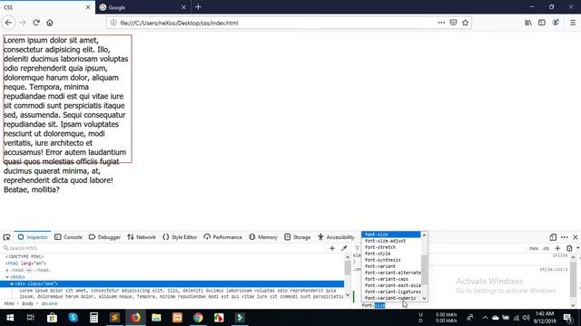Screen dimensions: 581x326
Task: Open the page actions three-dots menu
Action: pyautogui.click(x=441, y=23)
